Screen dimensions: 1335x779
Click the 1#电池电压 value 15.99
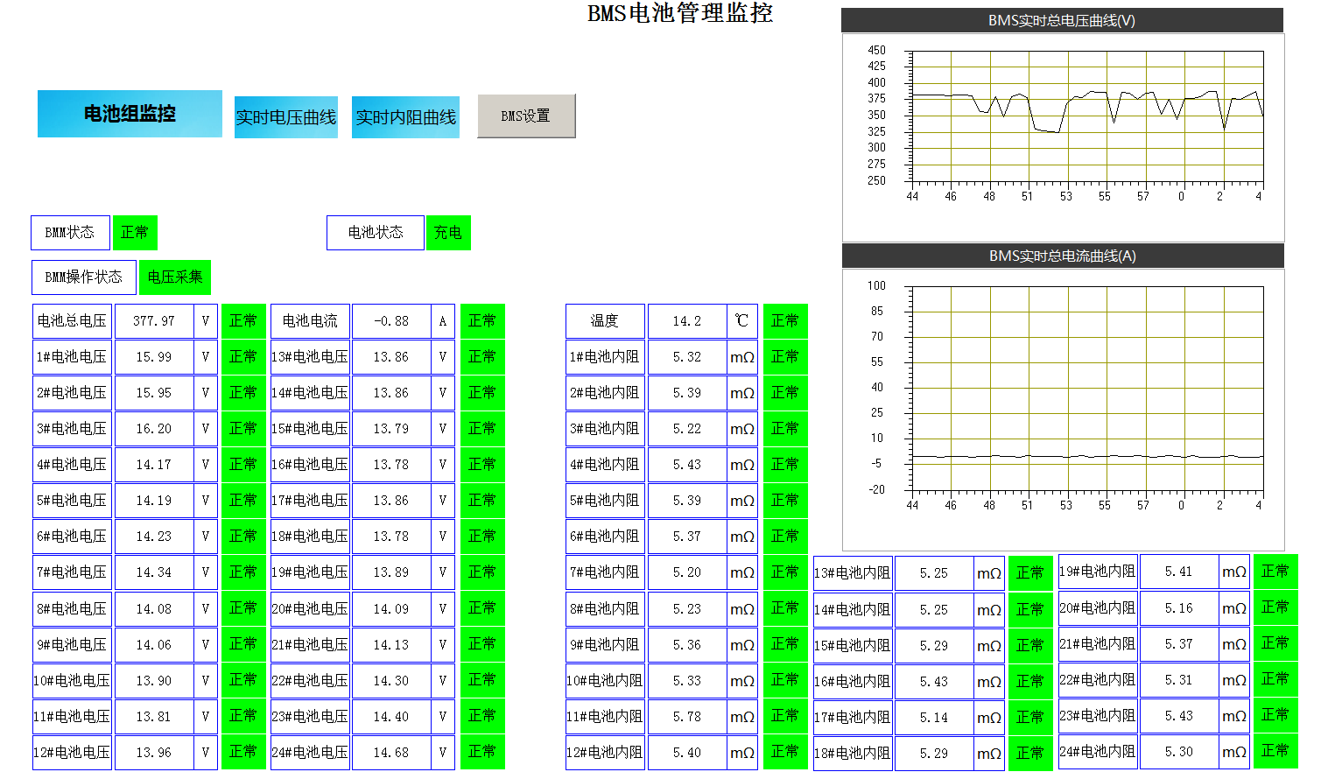(154, 357)
